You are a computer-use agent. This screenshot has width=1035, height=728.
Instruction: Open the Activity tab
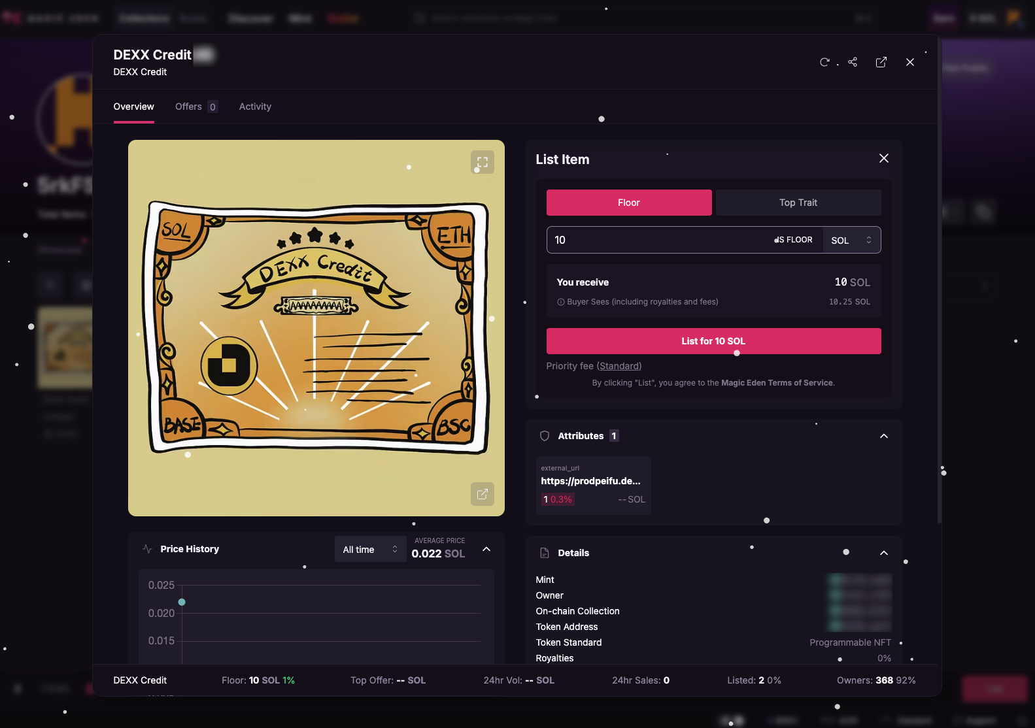click(x=255, y=107)
